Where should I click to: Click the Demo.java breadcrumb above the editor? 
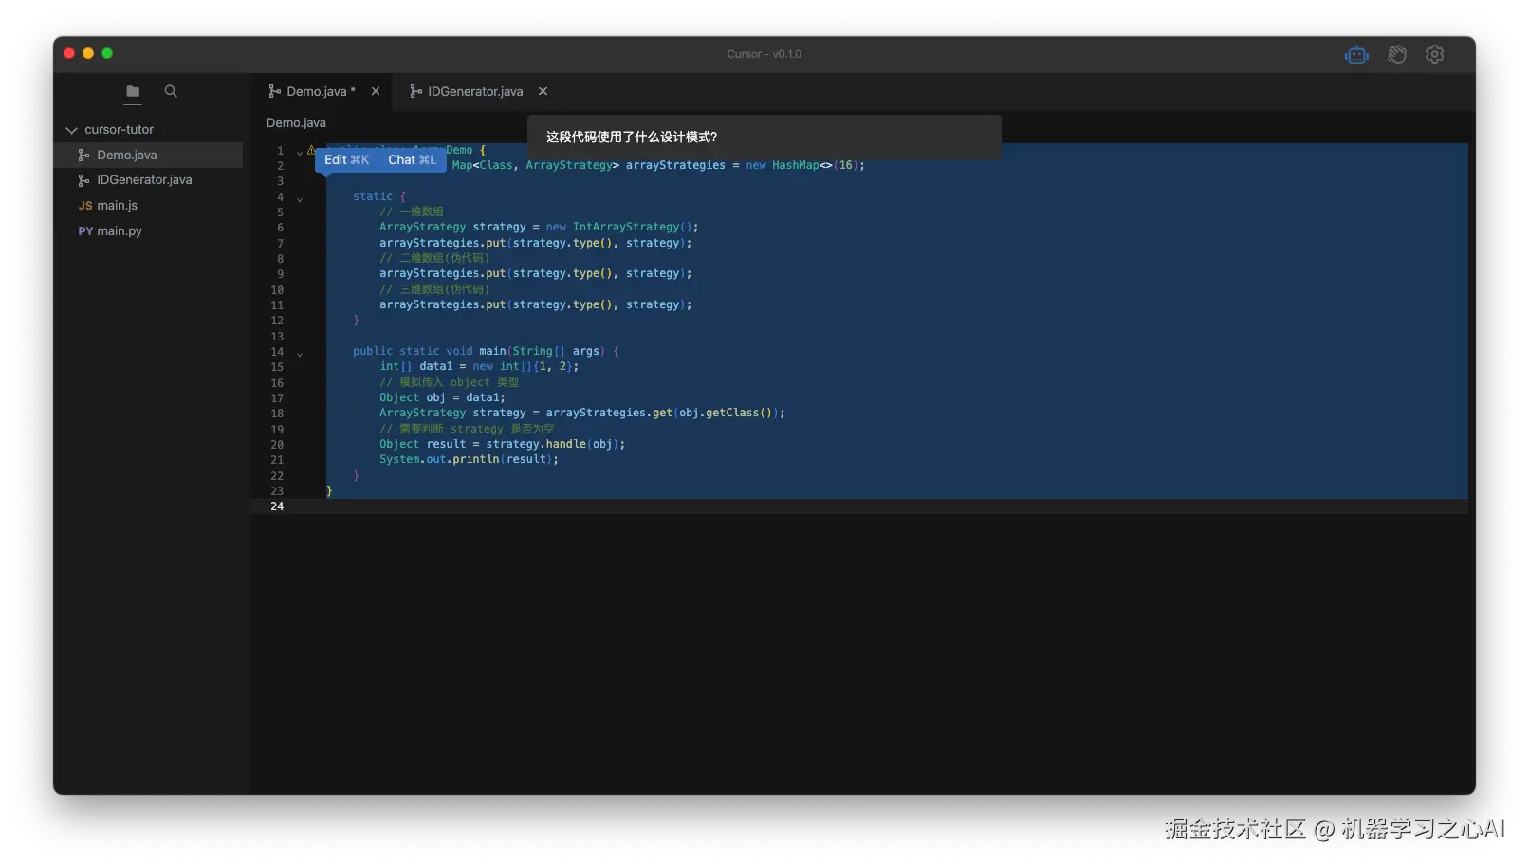click(296, 123)
